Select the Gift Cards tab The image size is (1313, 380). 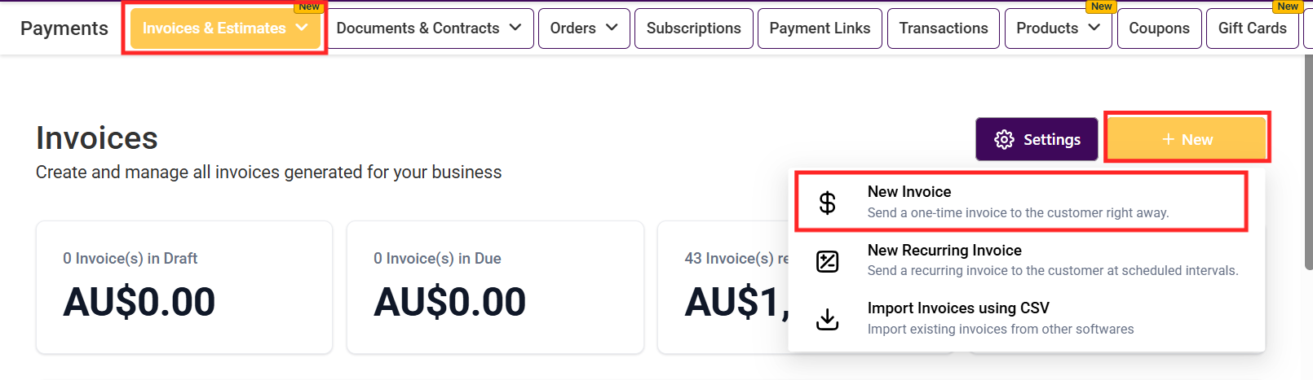point(1252,28)
